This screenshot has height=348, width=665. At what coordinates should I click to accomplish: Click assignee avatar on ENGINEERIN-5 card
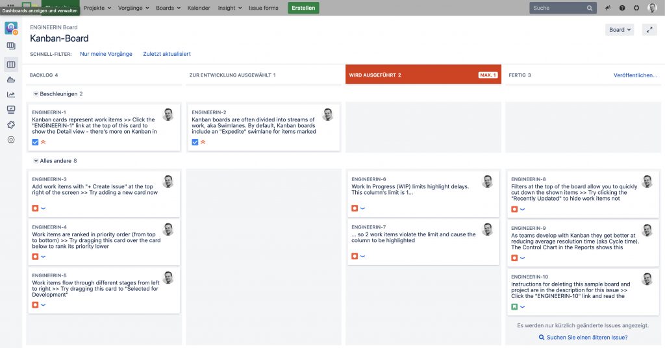(168, 278)
